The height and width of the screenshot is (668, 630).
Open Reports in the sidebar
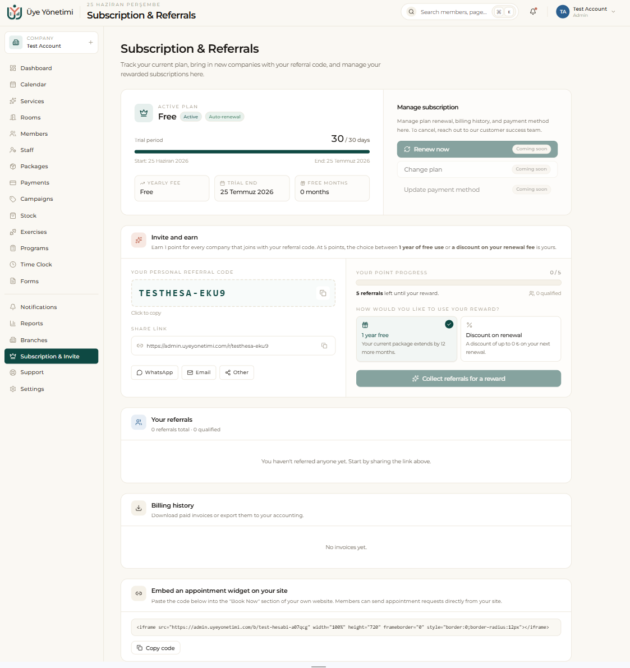[51, 324]
